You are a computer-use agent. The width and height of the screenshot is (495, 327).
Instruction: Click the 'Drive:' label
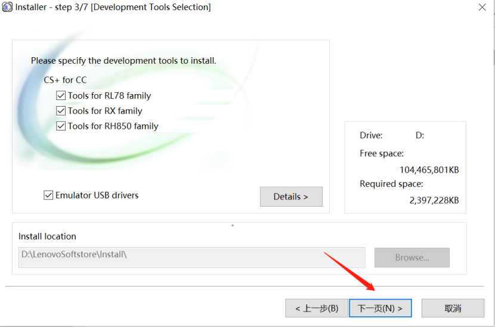(x=371, y=136)
